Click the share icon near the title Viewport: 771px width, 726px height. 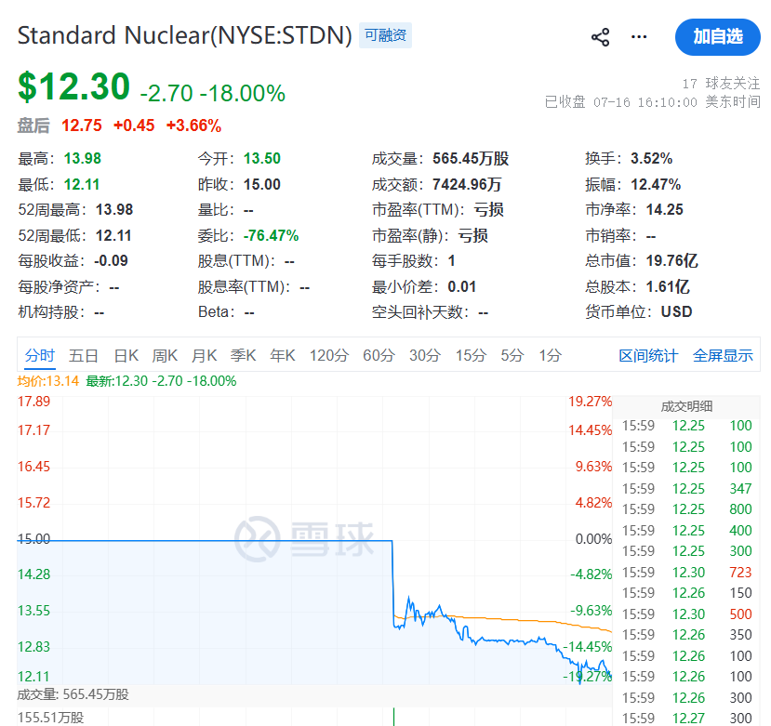tap(600, 37)
